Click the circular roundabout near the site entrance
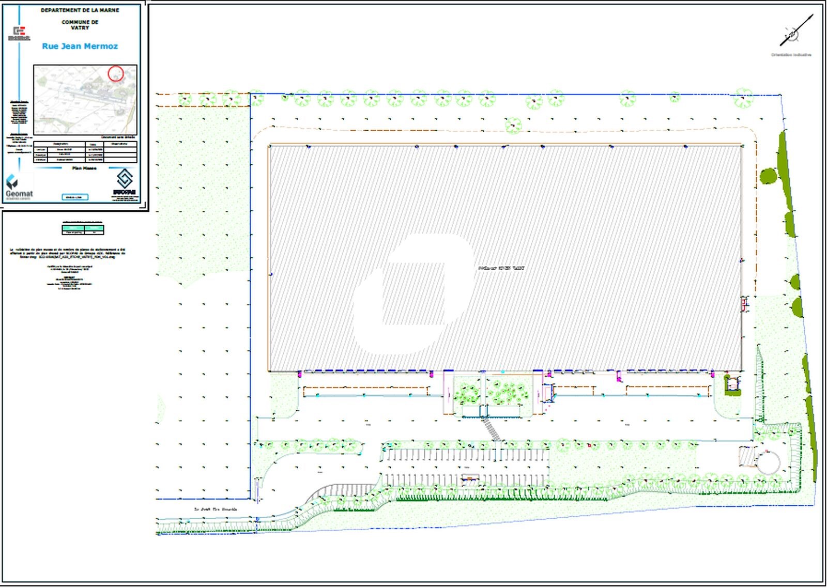 [769, 461]
